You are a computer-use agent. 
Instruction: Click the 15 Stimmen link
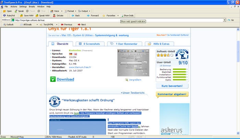pos(165,66)
